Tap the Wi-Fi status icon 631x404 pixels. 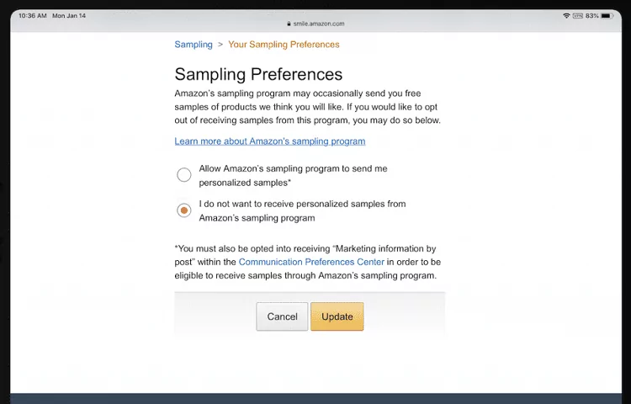click(566, 16)
